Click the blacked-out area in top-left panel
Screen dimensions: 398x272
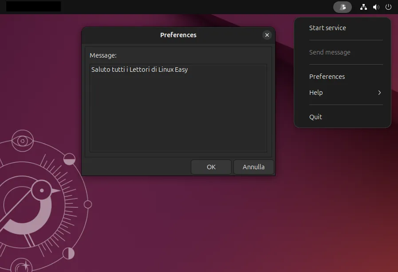pyautogui.click(x=34, y=7)
